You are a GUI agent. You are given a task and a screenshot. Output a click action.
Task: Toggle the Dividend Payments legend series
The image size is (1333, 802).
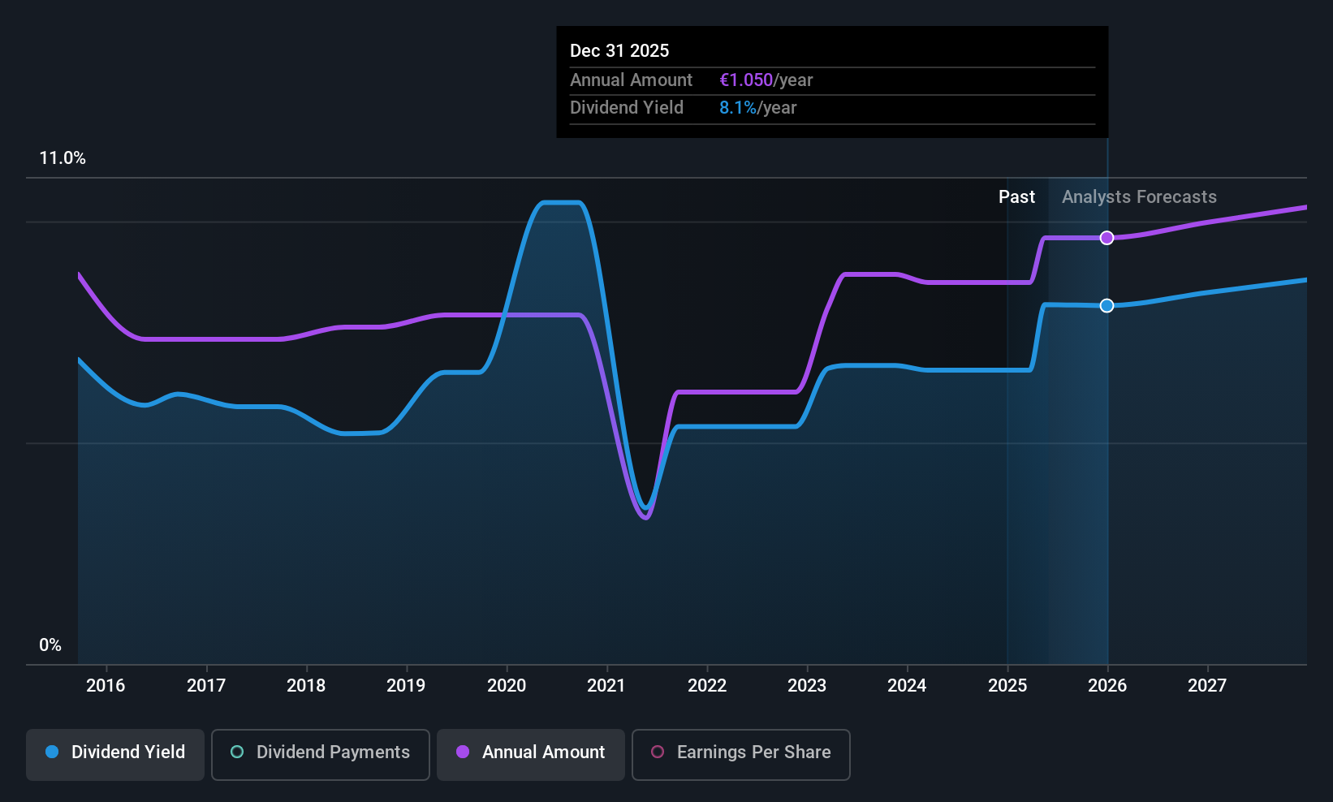point(321,755)
